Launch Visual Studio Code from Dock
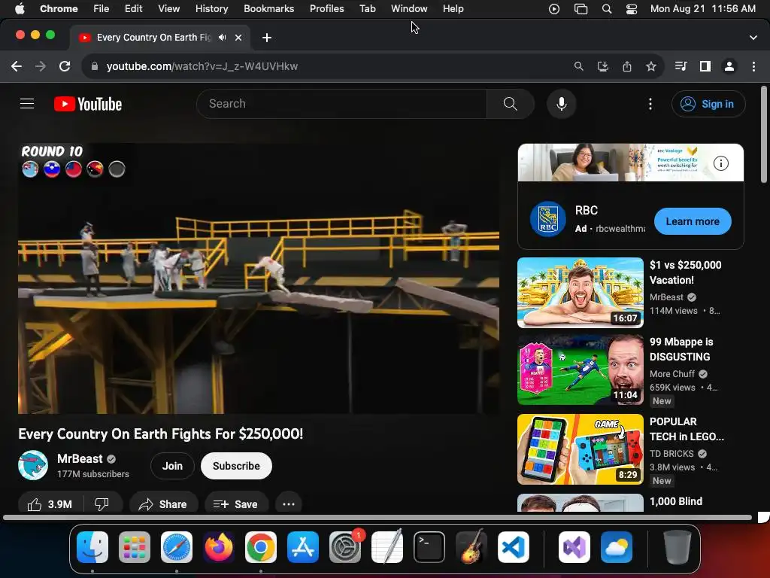Viewport: 770px width, 578px height. 513,547
